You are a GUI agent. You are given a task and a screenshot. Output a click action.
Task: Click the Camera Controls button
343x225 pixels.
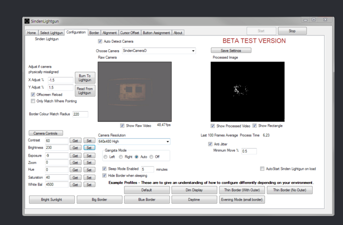click(x=46, y=133)
